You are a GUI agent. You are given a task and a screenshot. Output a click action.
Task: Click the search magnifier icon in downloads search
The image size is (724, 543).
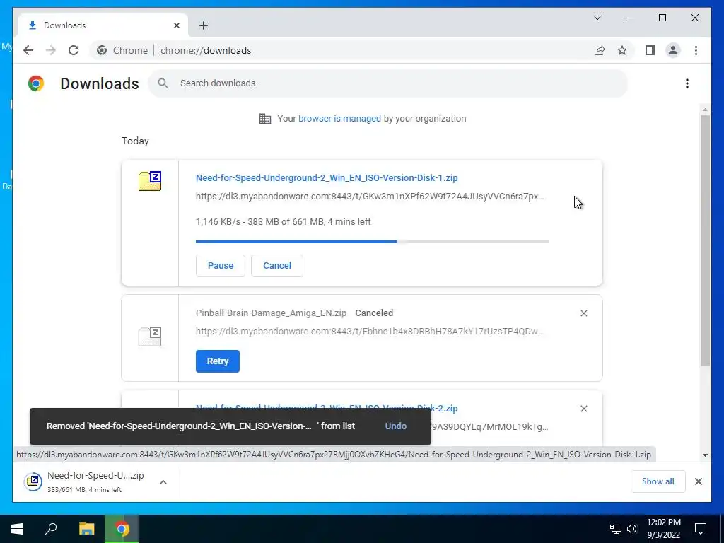point(163,83)
